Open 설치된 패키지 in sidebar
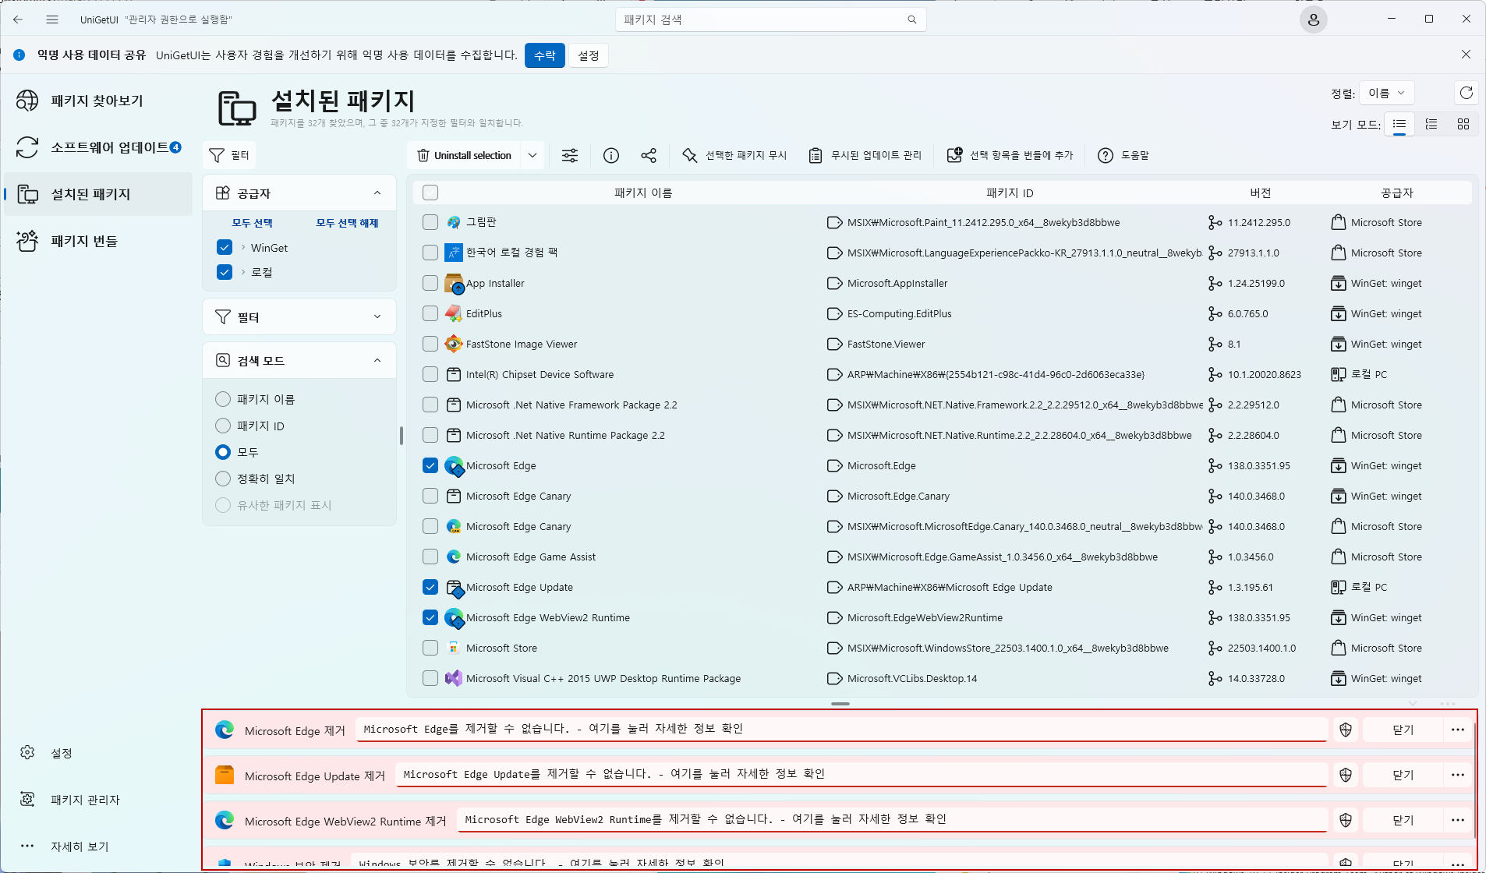The height and width of the screenshot is (873, 1486). (x=98, y=194)
